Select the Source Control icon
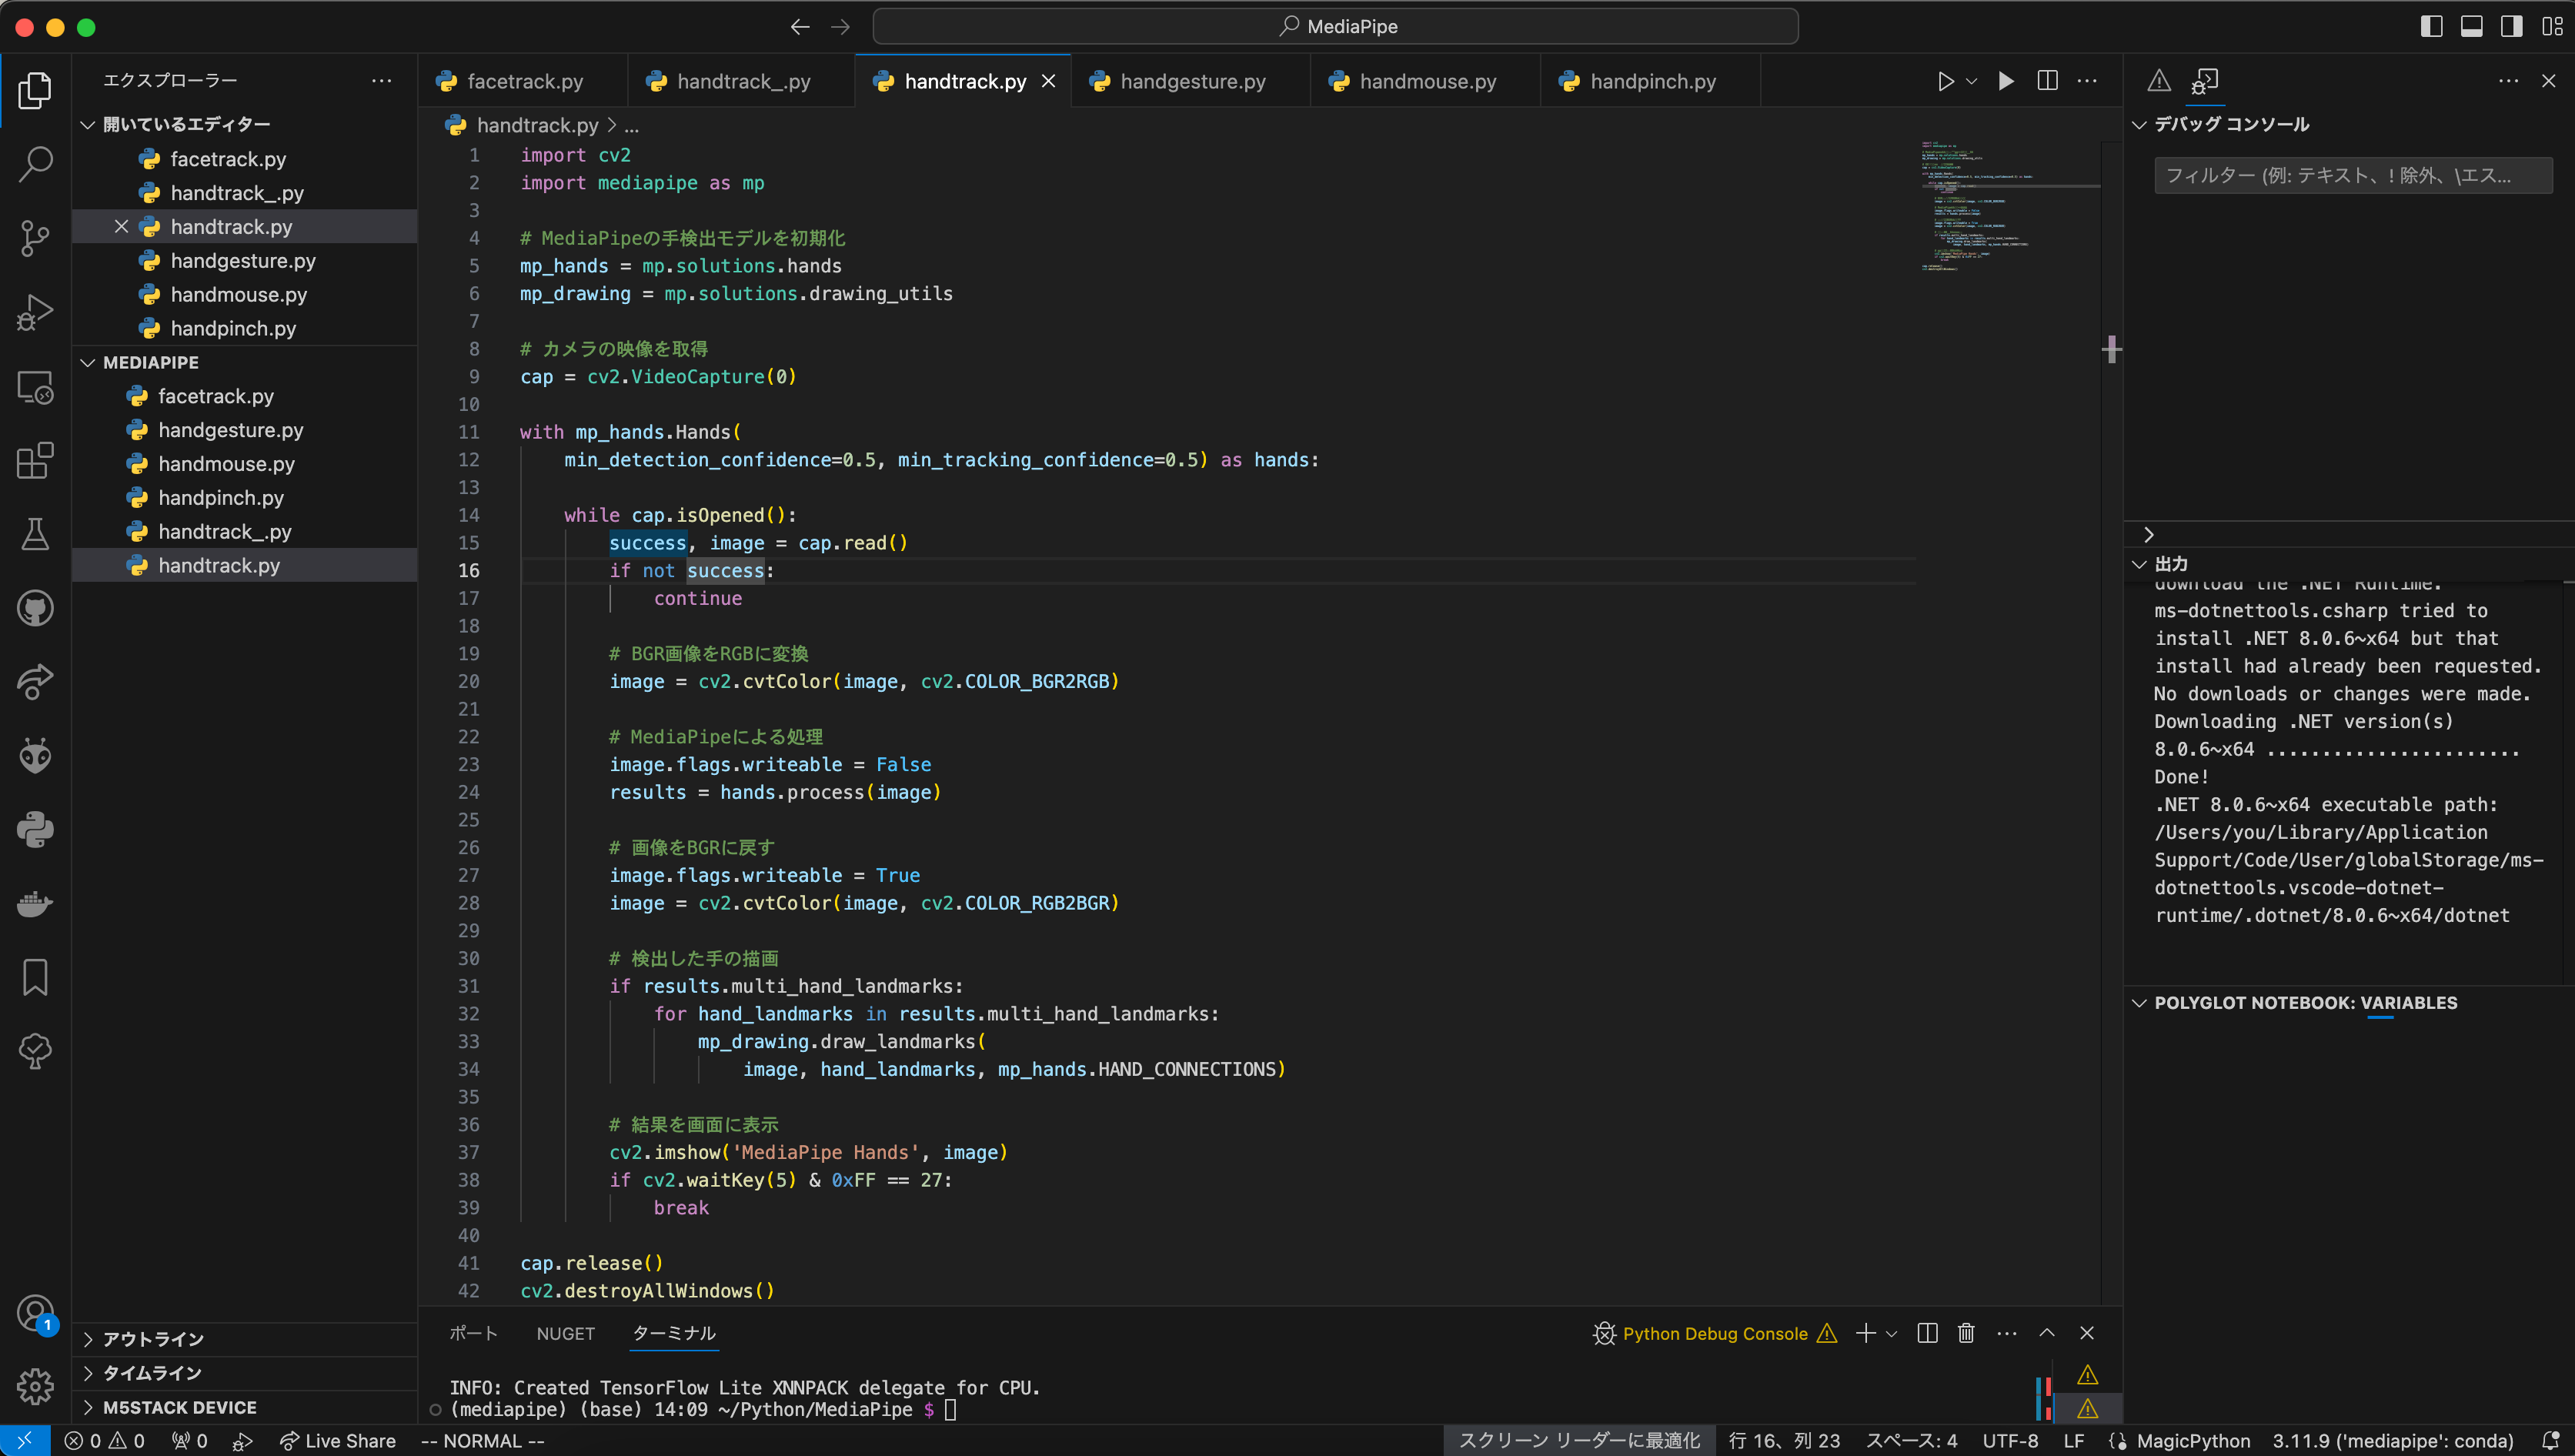Viewport: 2575px width, 1456px height. pyautogui.click(x=36, y=238)
